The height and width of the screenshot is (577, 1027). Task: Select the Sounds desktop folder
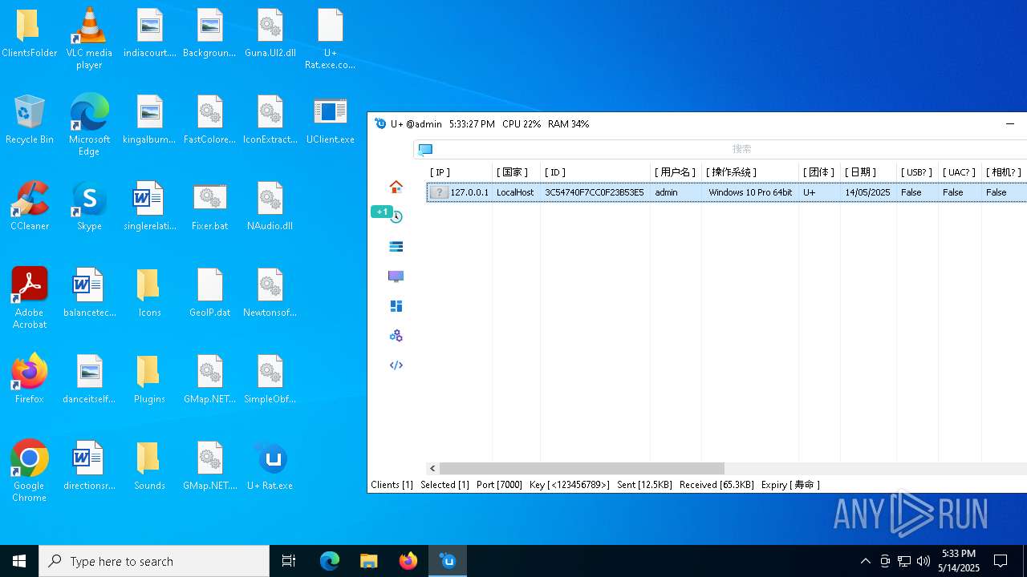(x=149, y=466)
